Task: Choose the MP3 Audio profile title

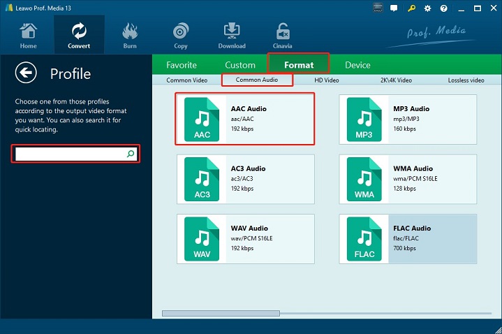Action: [x=411, y=109]
